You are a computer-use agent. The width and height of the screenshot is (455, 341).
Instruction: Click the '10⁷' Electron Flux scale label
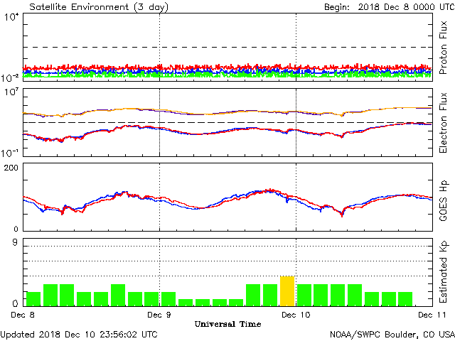11,92
